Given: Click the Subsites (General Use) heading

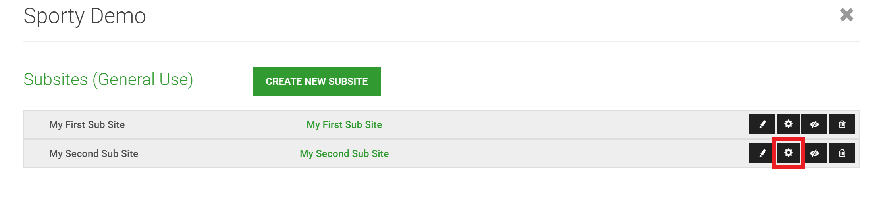Looking at the screenshot, I should click(x=108, y=79).
